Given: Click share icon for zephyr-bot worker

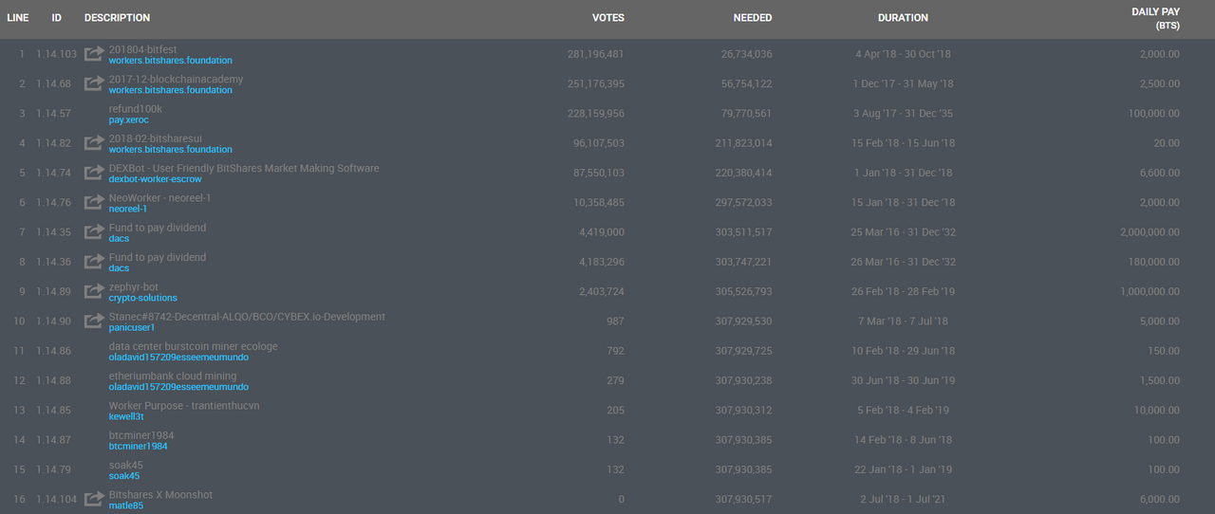Looking at the screenshot, I should [94, 291].
